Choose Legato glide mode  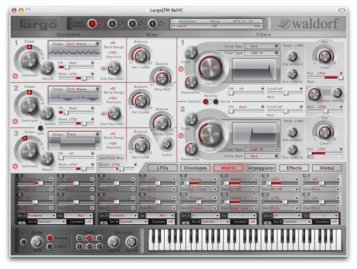(50, 246)
